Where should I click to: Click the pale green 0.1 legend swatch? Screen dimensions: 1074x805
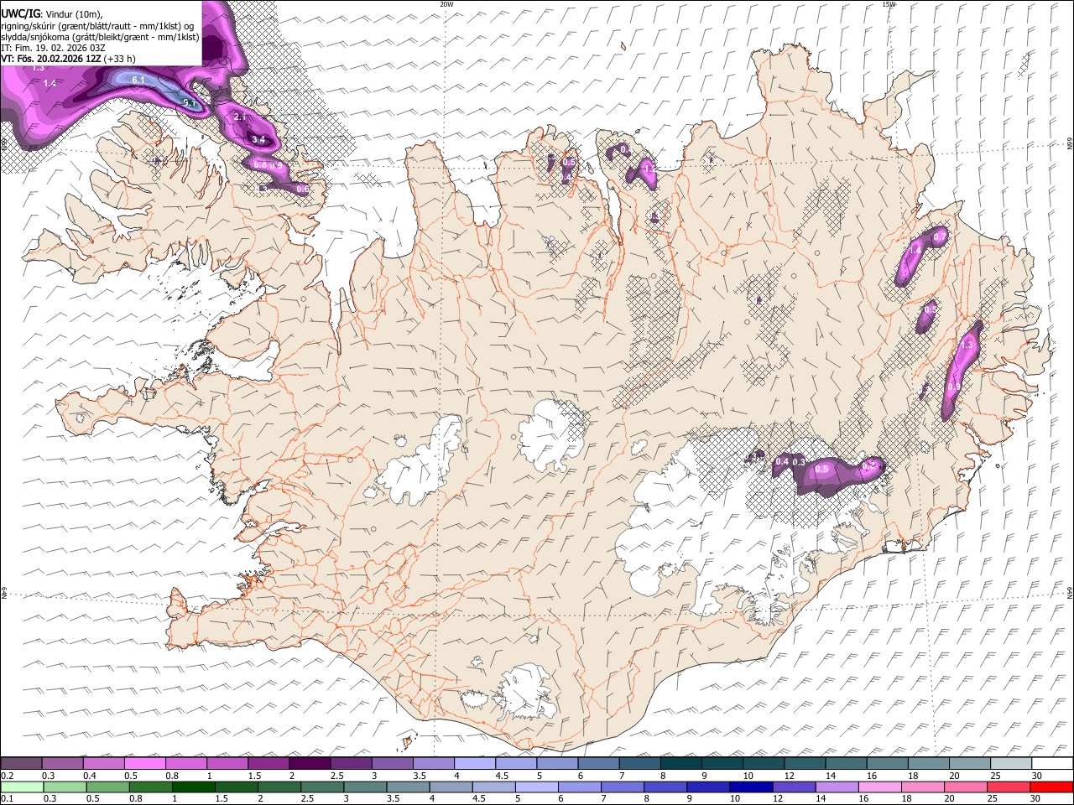click(x=22, y=787)
